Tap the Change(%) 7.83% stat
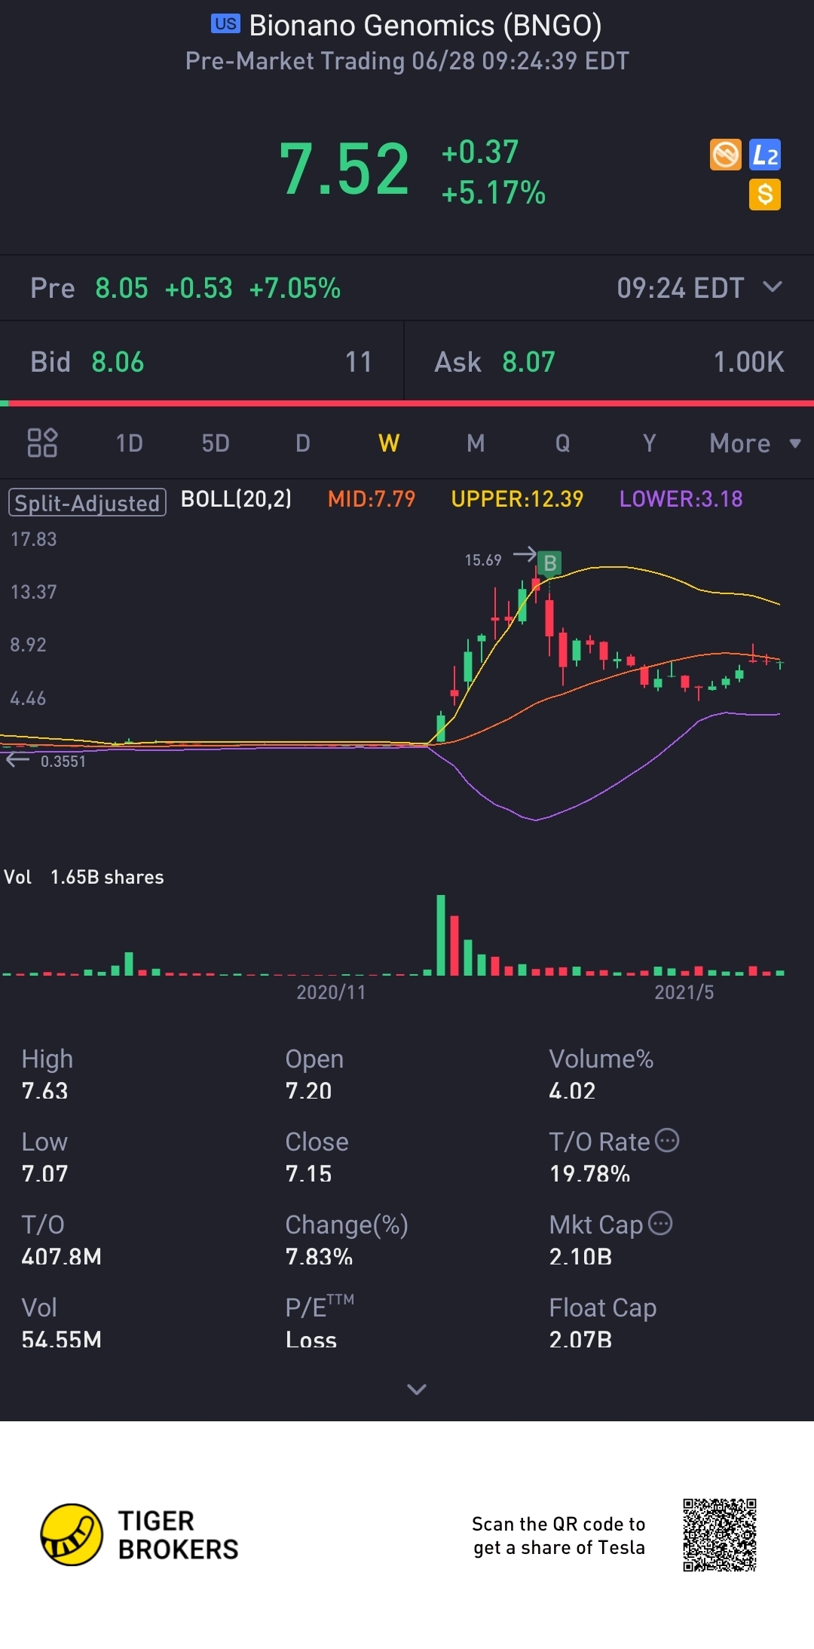 pos(347,1240)
